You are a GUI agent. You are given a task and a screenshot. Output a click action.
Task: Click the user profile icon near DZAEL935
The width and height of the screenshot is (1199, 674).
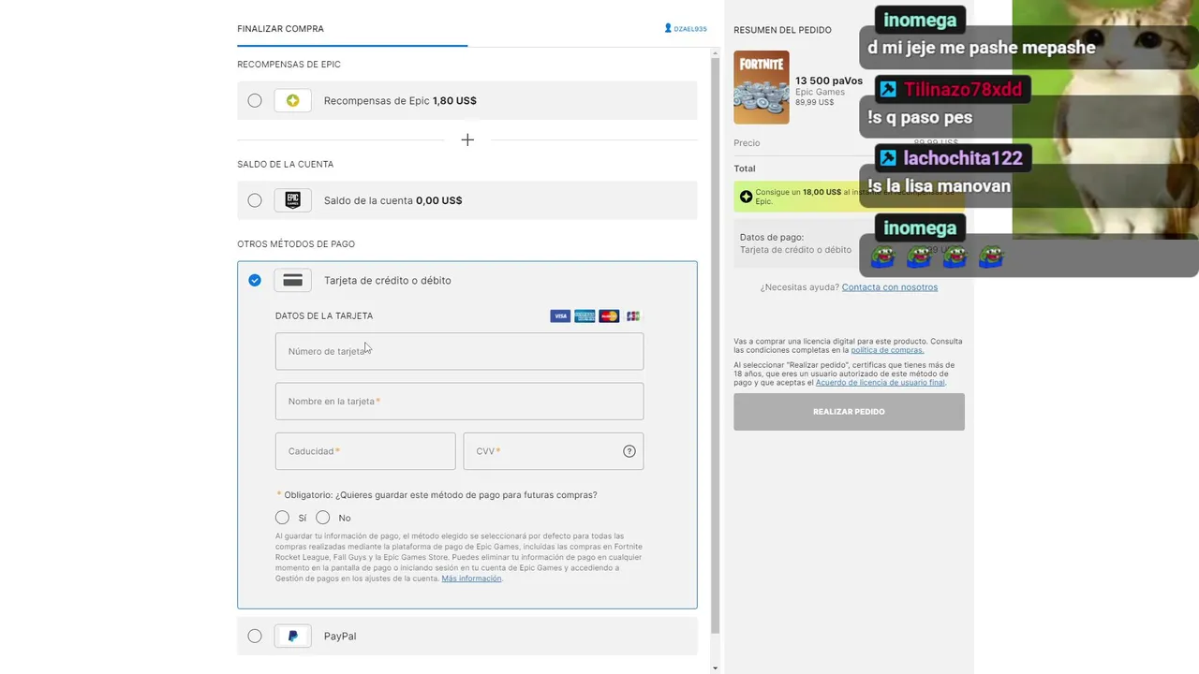click(668, 28)
